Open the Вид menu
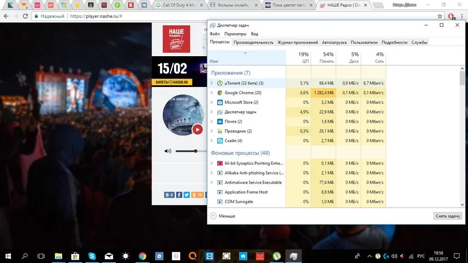The height and width of the screenshot is (263, 468). click(254, 34)
